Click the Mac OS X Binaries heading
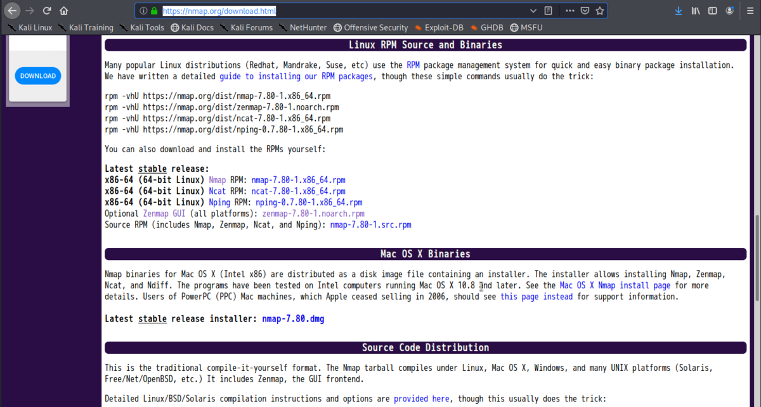761x407 pixels. click(426, 254)
